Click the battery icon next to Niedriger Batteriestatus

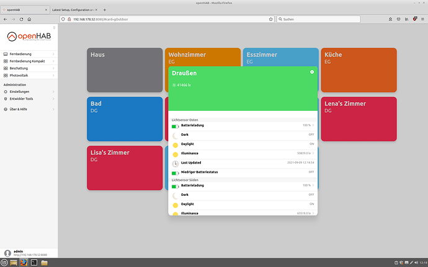(176, 173)
